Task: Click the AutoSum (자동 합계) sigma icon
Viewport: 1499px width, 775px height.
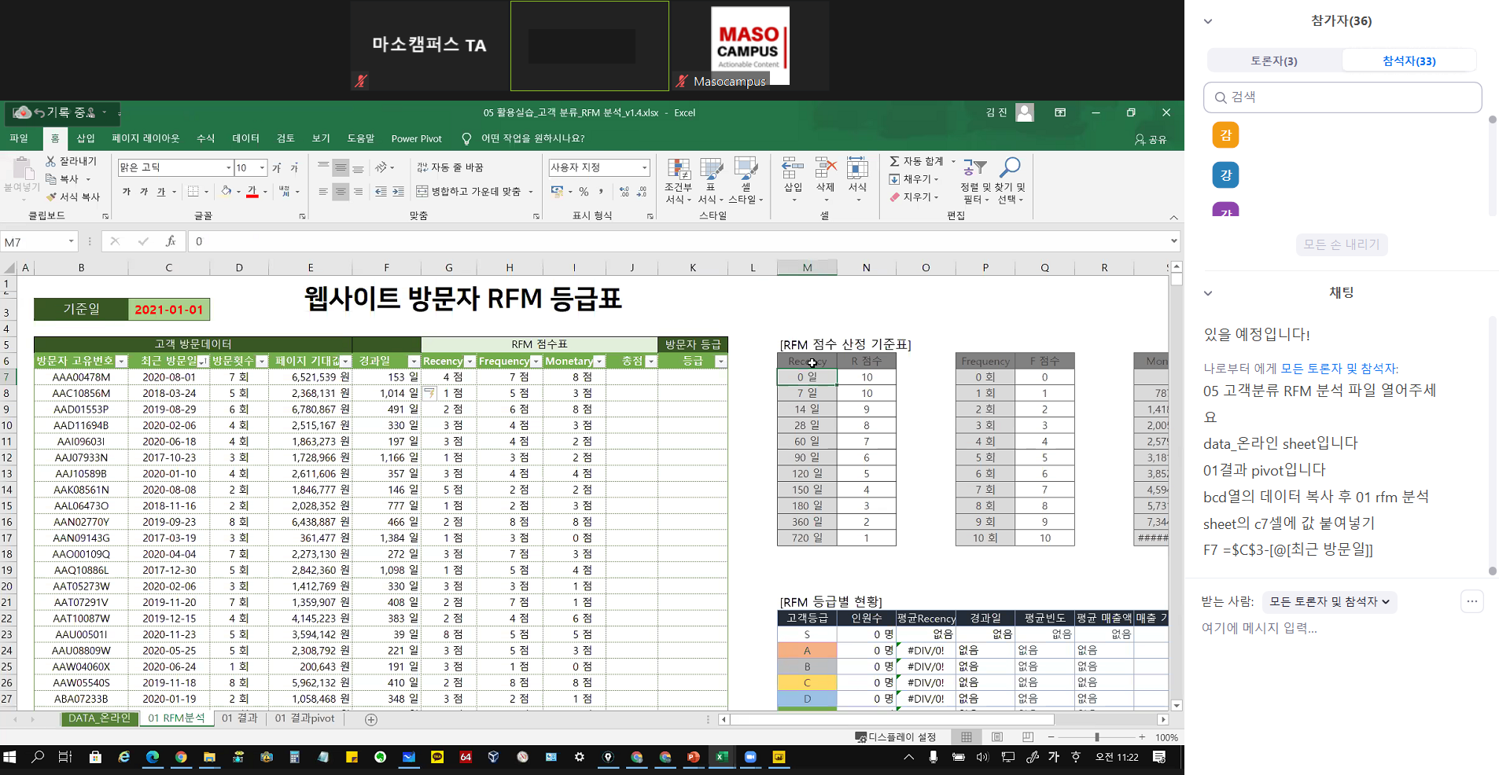Action: [x=894, y=161]
